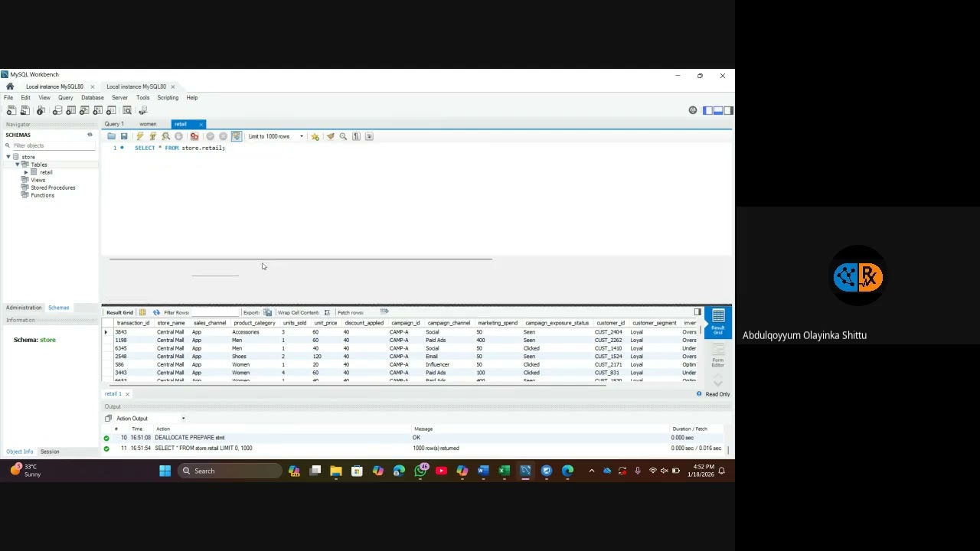Click the Beautify query broom icon

[330, 136]
